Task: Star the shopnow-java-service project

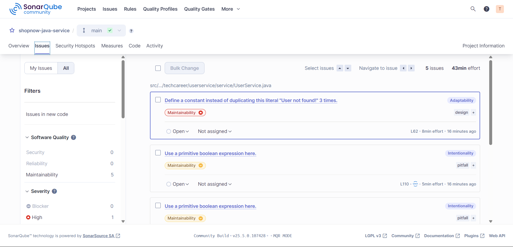Action: coord(12,30)
